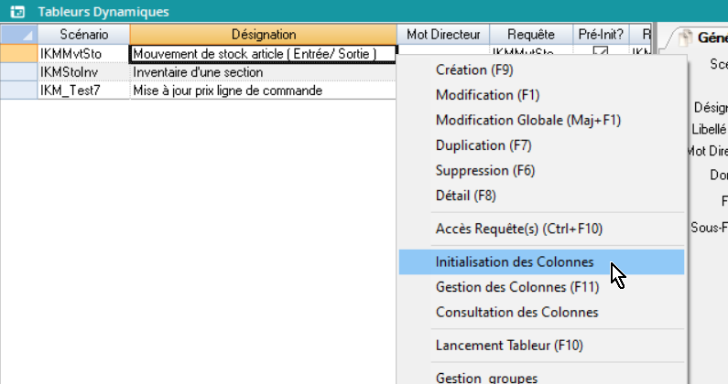
Task: Toggle the Pré-Init checkbox for IKMMvtSto
Action: point(601,53)
